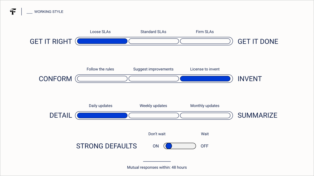Choose the Daily updates filled segment
Screen dimensions: 314x176
pyautogui.click(x=102, y=115)
